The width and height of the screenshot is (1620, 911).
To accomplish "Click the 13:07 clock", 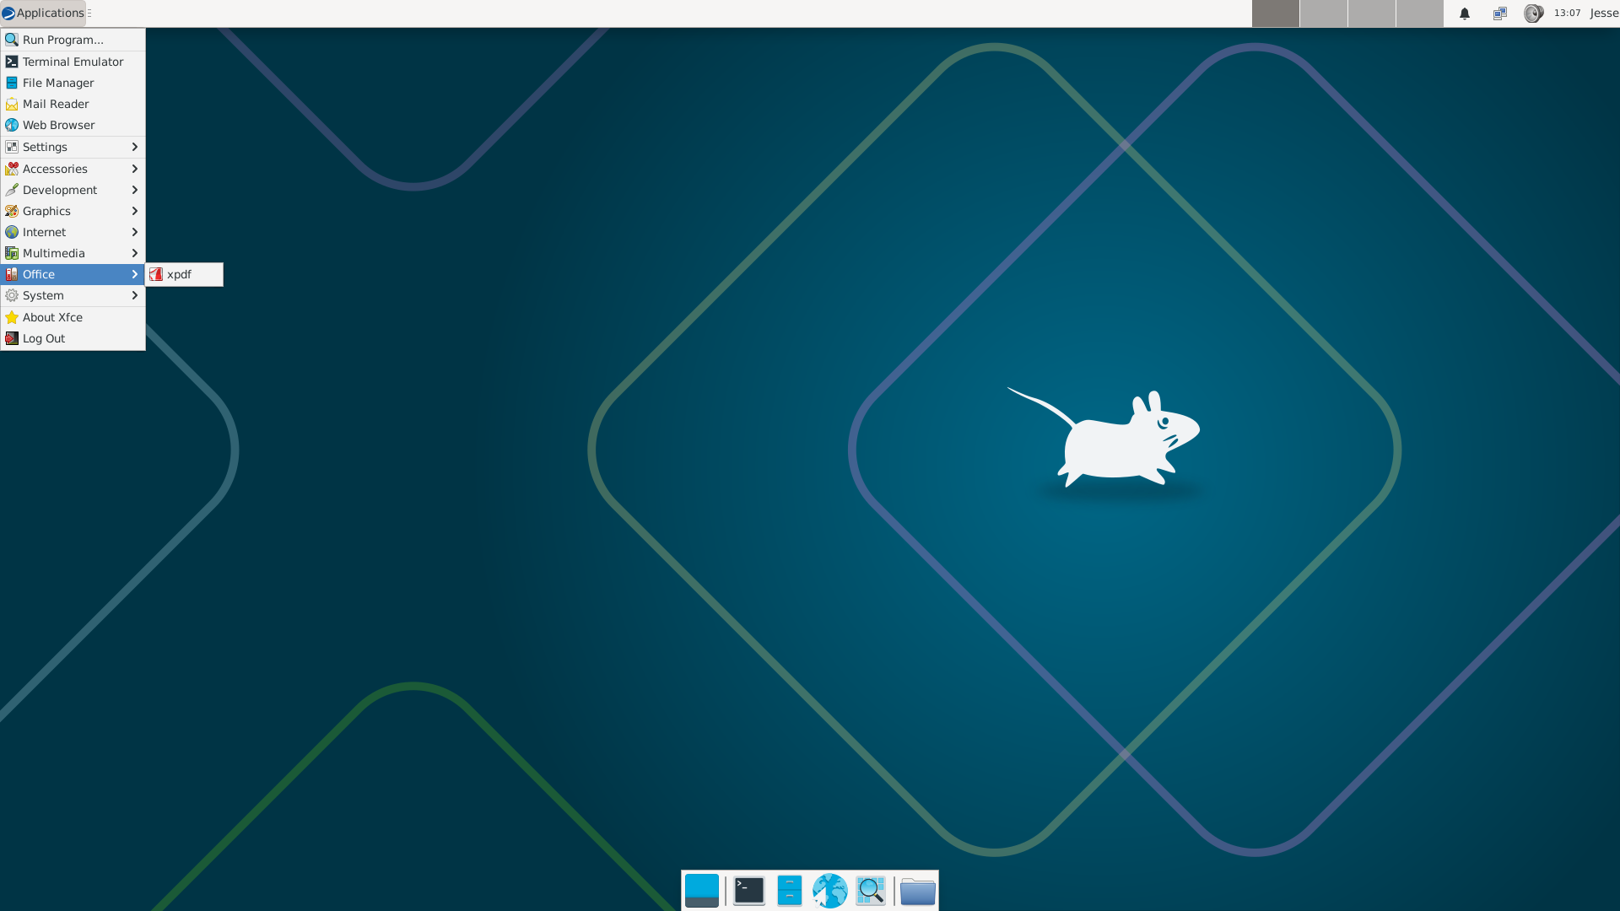I will tap(1567, 13).
